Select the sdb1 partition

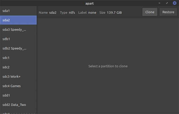18,39
